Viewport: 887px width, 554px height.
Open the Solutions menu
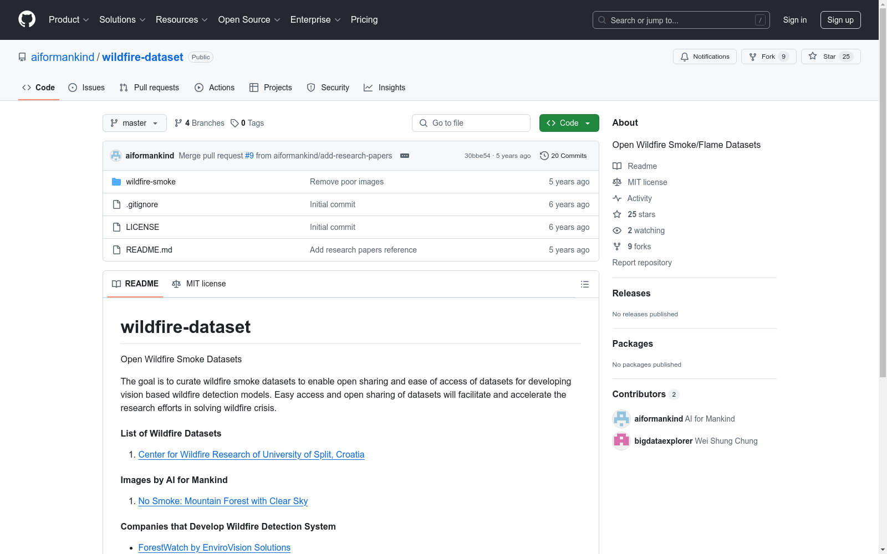[x=123, y=20]
